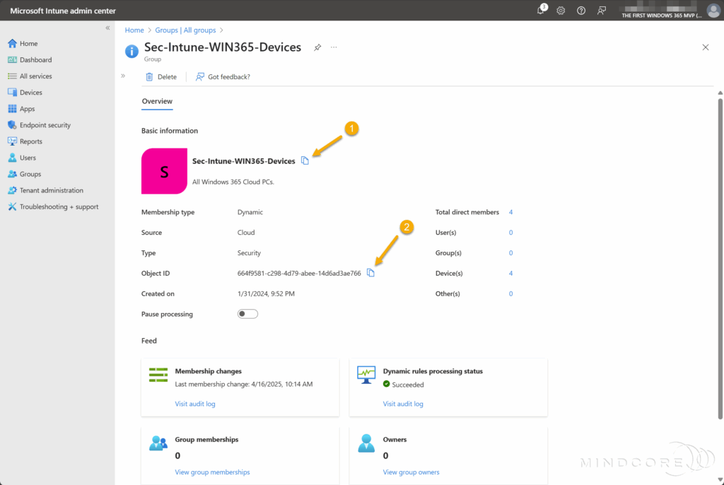Viewport: 724px width, 485px height.
Task: Expand the resource menu chevron
Action: tap(123, 76)
